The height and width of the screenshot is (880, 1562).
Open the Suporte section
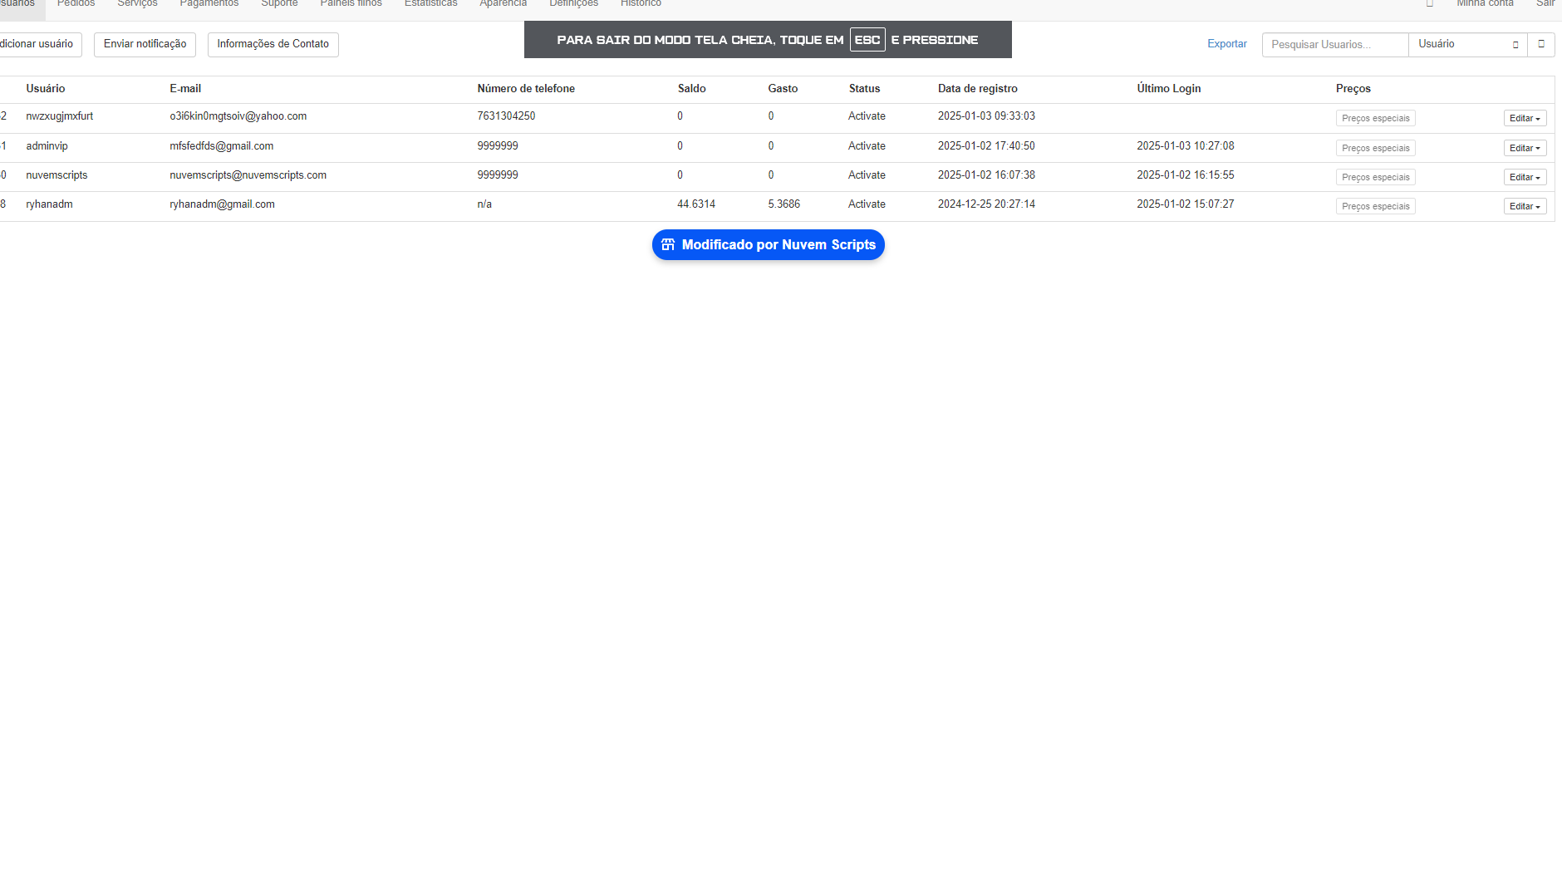(x=279, y=4)
